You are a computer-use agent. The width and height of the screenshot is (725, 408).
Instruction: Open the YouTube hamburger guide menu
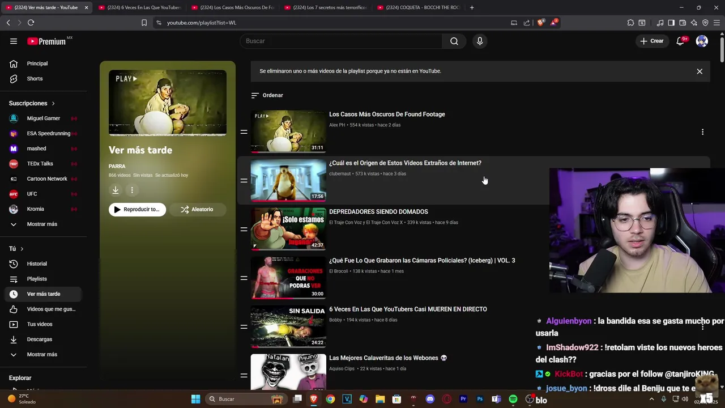click(x=14, y=41)
